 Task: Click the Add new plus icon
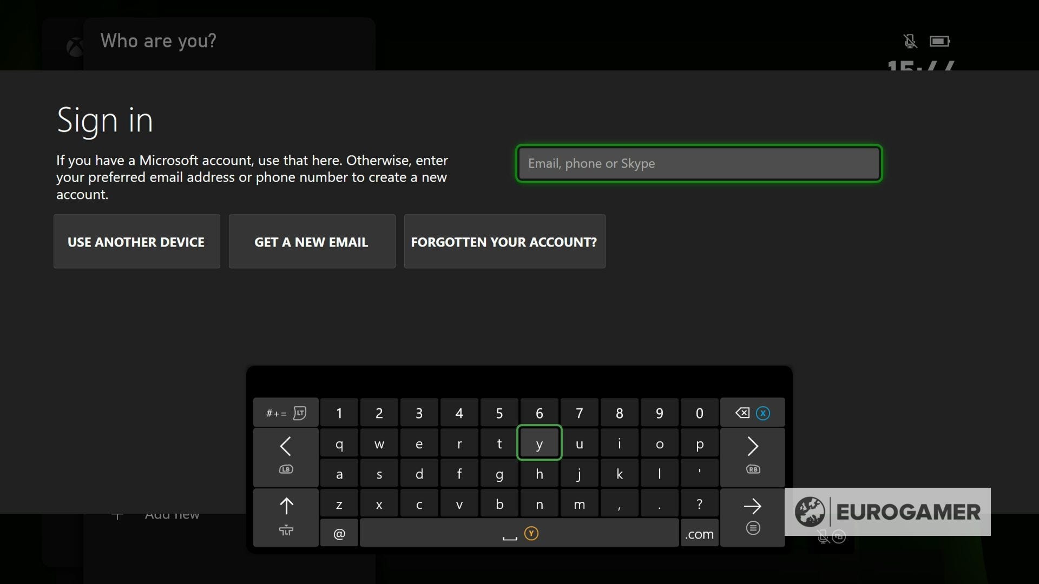(x=119, y=515)
